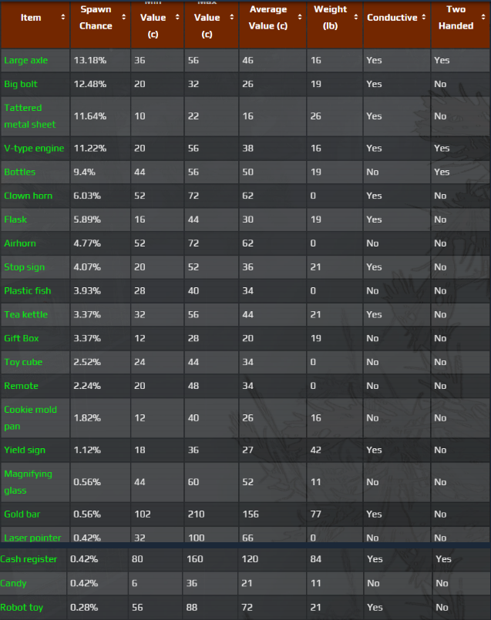491x620 pixels.
Task: Sort by Two Handed arrows
Action: coord(483,18)
